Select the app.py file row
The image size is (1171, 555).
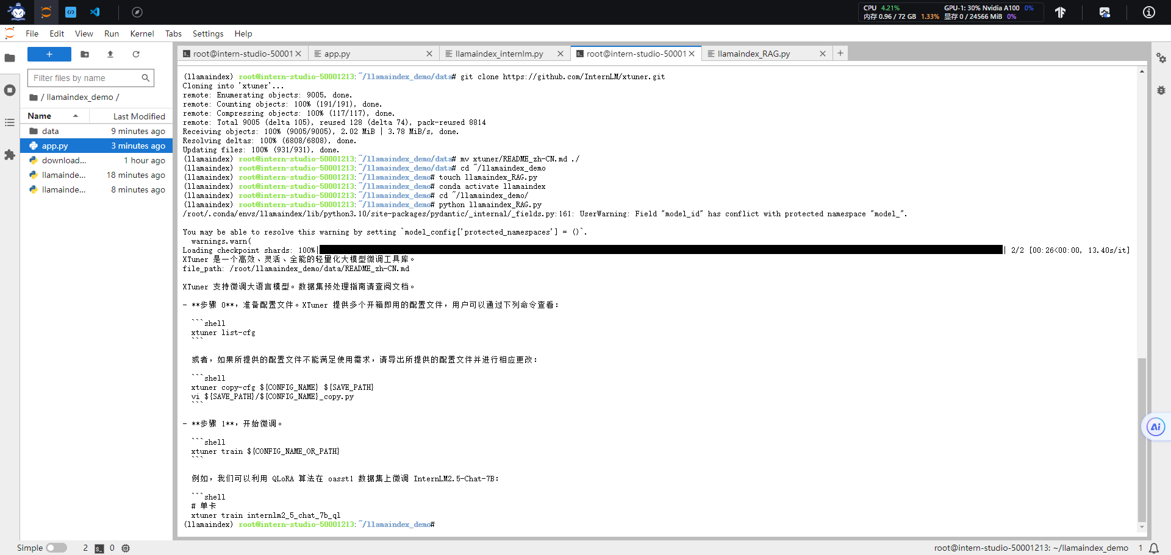(x=96, y=146)
